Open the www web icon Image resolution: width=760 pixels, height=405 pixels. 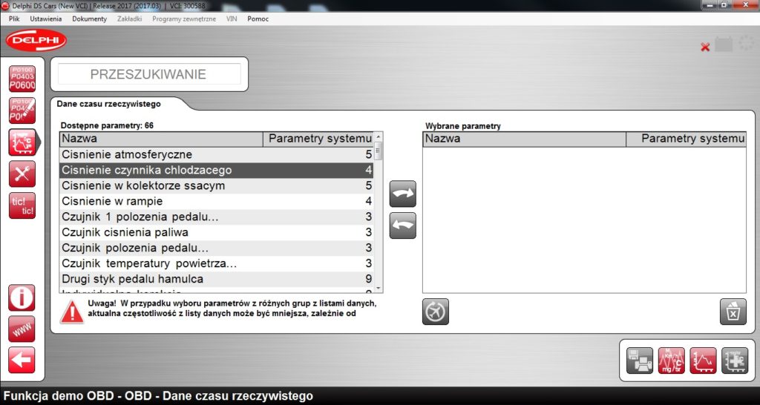22,329
